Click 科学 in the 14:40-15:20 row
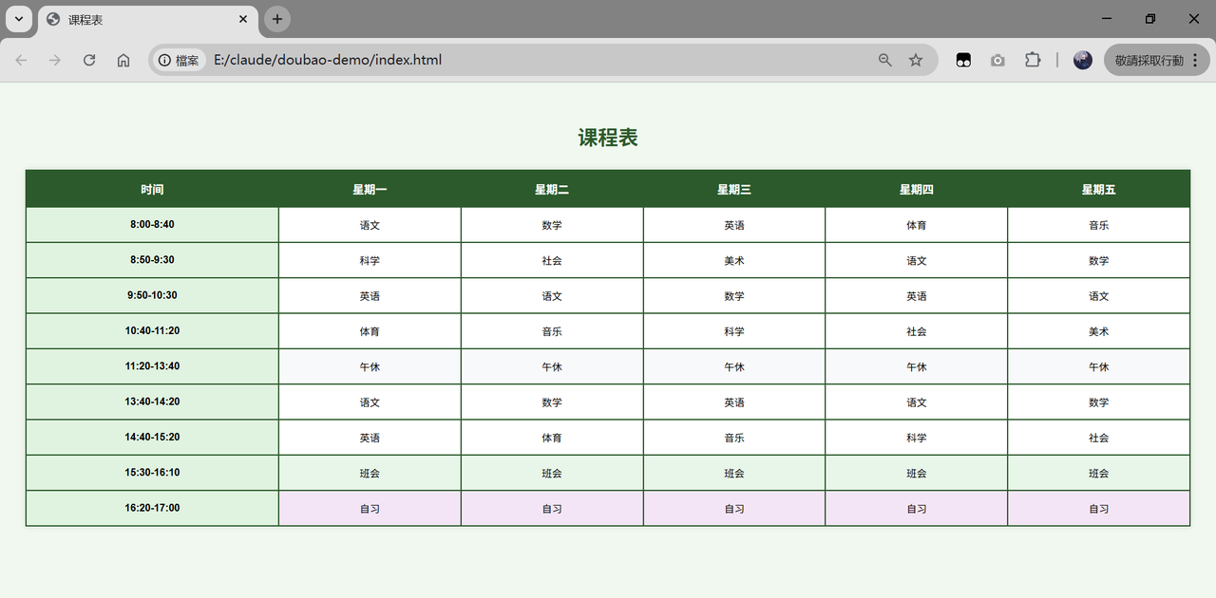Viewport: 1216px width, 598px height. (917, 439)
